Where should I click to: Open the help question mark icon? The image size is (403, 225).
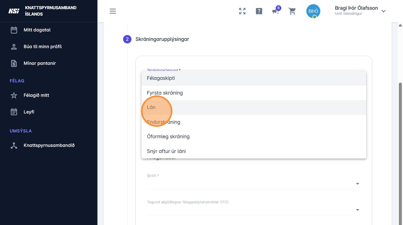tap(259, 11)
